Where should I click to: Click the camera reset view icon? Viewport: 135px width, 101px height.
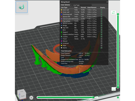tap(31, 98)
